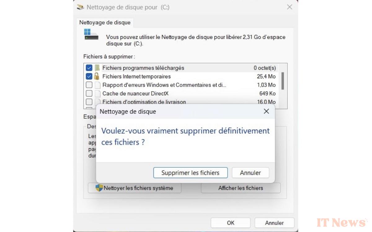Check the Cache de nuanceur DirectX checkbox
Screen dimensions: 372x232
pyautogui.click(x=89, y=93)
